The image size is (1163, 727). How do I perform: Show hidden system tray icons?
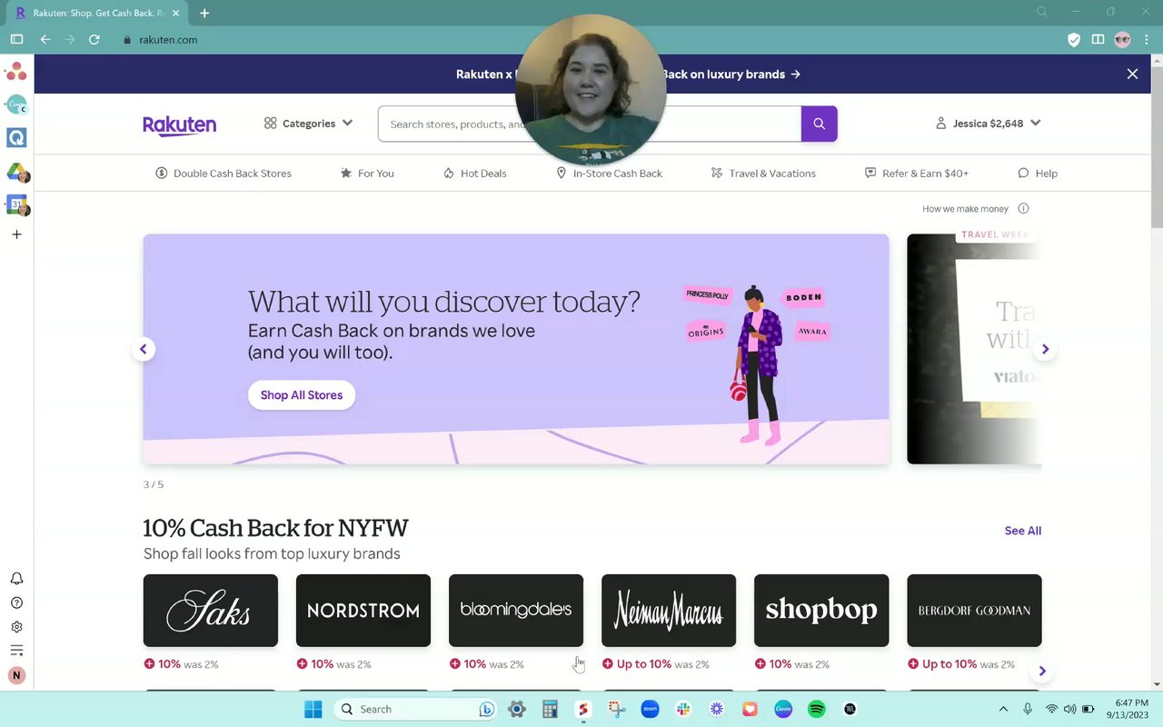click(x=1003, y=709)
